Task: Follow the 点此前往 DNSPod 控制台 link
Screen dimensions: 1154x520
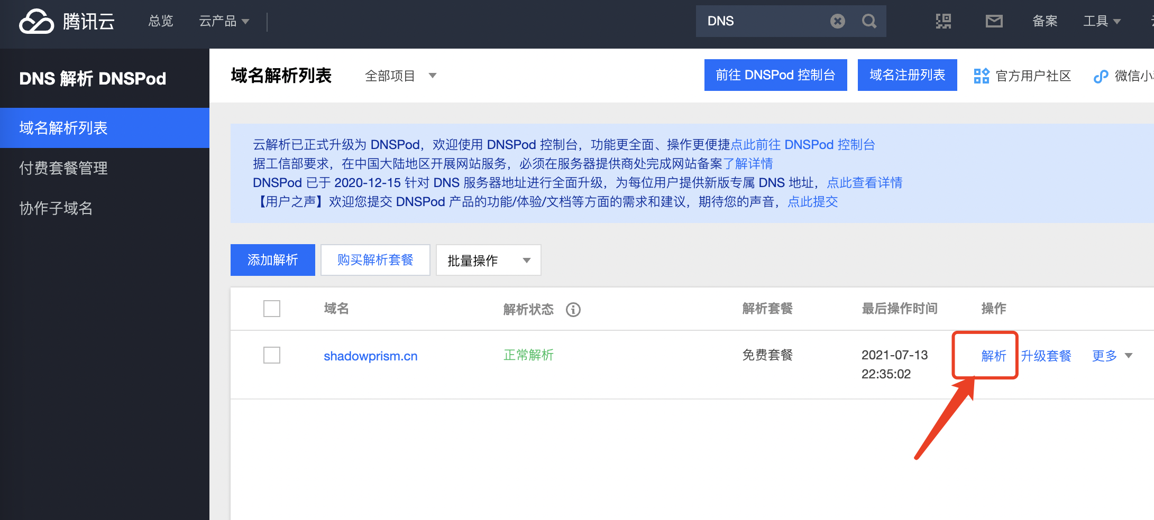Action: (803, 145)
